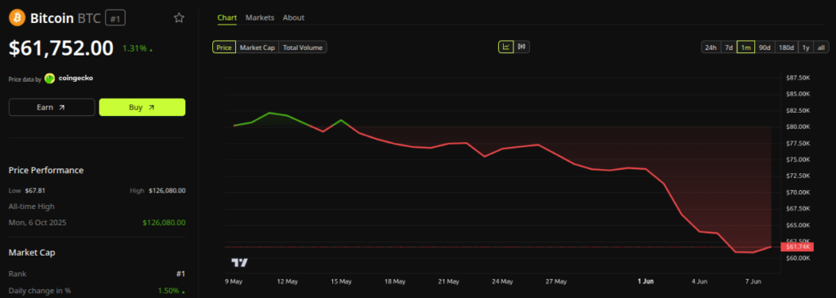This screenshot has width=836, height=298.
Task: Switch to candlestick chart view icon
Action: (522, 47)
